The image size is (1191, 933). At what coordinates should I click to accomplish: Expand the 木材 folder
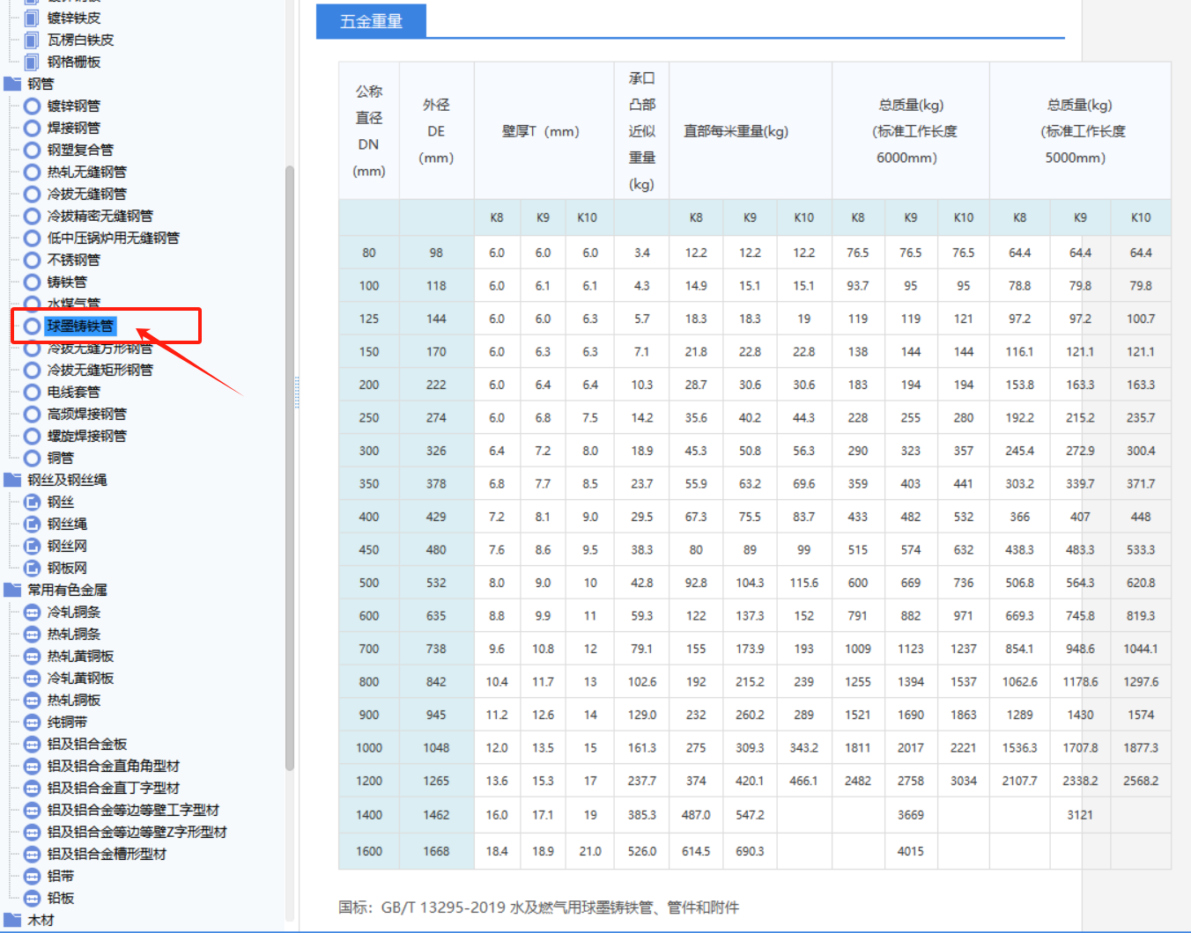pos(12,921)
